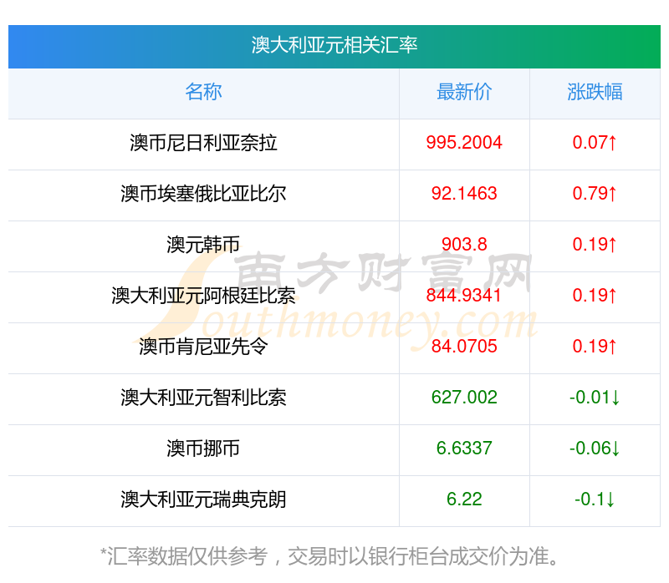Click the change value -0.1↓
This screenshot has width=669, height=583.
(595, 499)
